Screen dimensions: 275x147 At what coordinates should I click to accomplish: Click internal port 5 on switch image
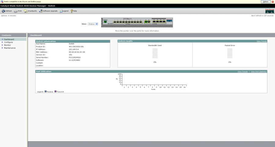click(127, 22)
